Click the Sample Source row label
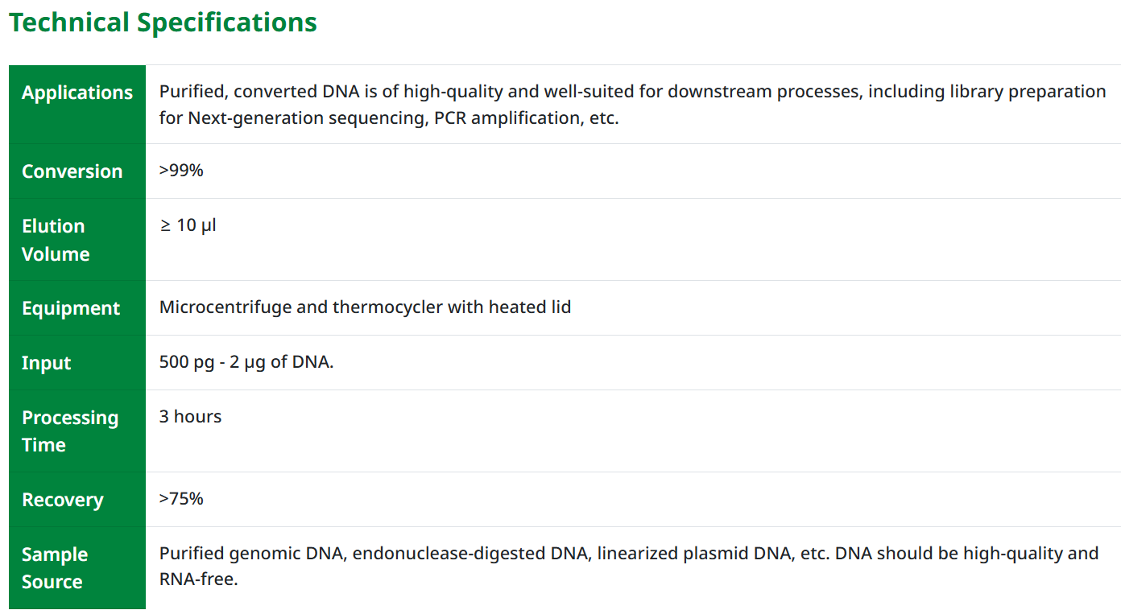The height and width of the screenshot is (610, 1121). click(x=55, y=568)
